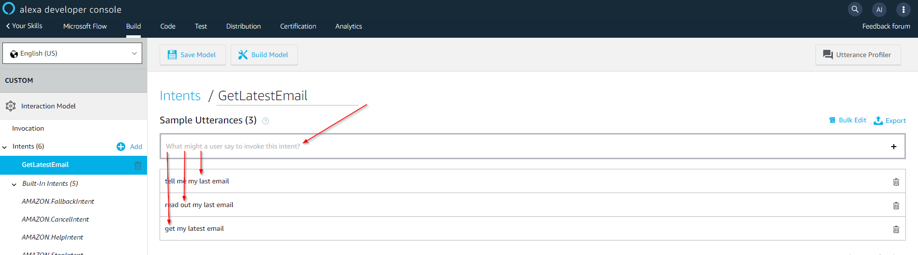The height and width of the screenshot is (255, 918).
Task: Delete the GetLatestEmail intent with trash icon
Action: click(138, 165)
